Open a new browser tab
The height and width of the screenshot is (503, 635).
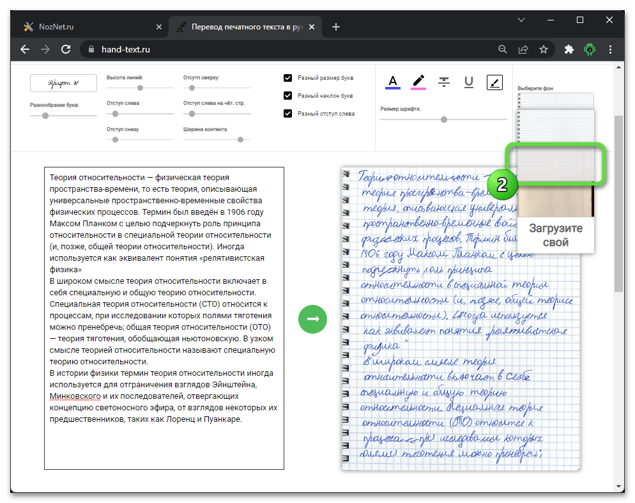[x=336, y=27]
